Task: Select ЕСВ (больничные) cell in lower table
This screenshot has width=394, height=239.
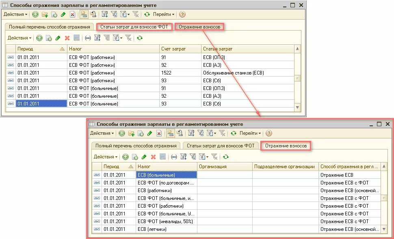Action: pyautogui.click(x=167, y=175)
